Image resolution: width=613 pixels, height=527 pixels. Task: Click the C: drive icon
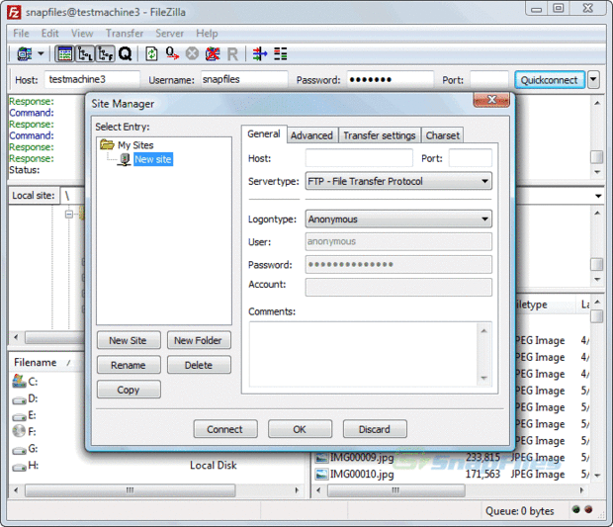pyautogui.click(x=19, y=382)
